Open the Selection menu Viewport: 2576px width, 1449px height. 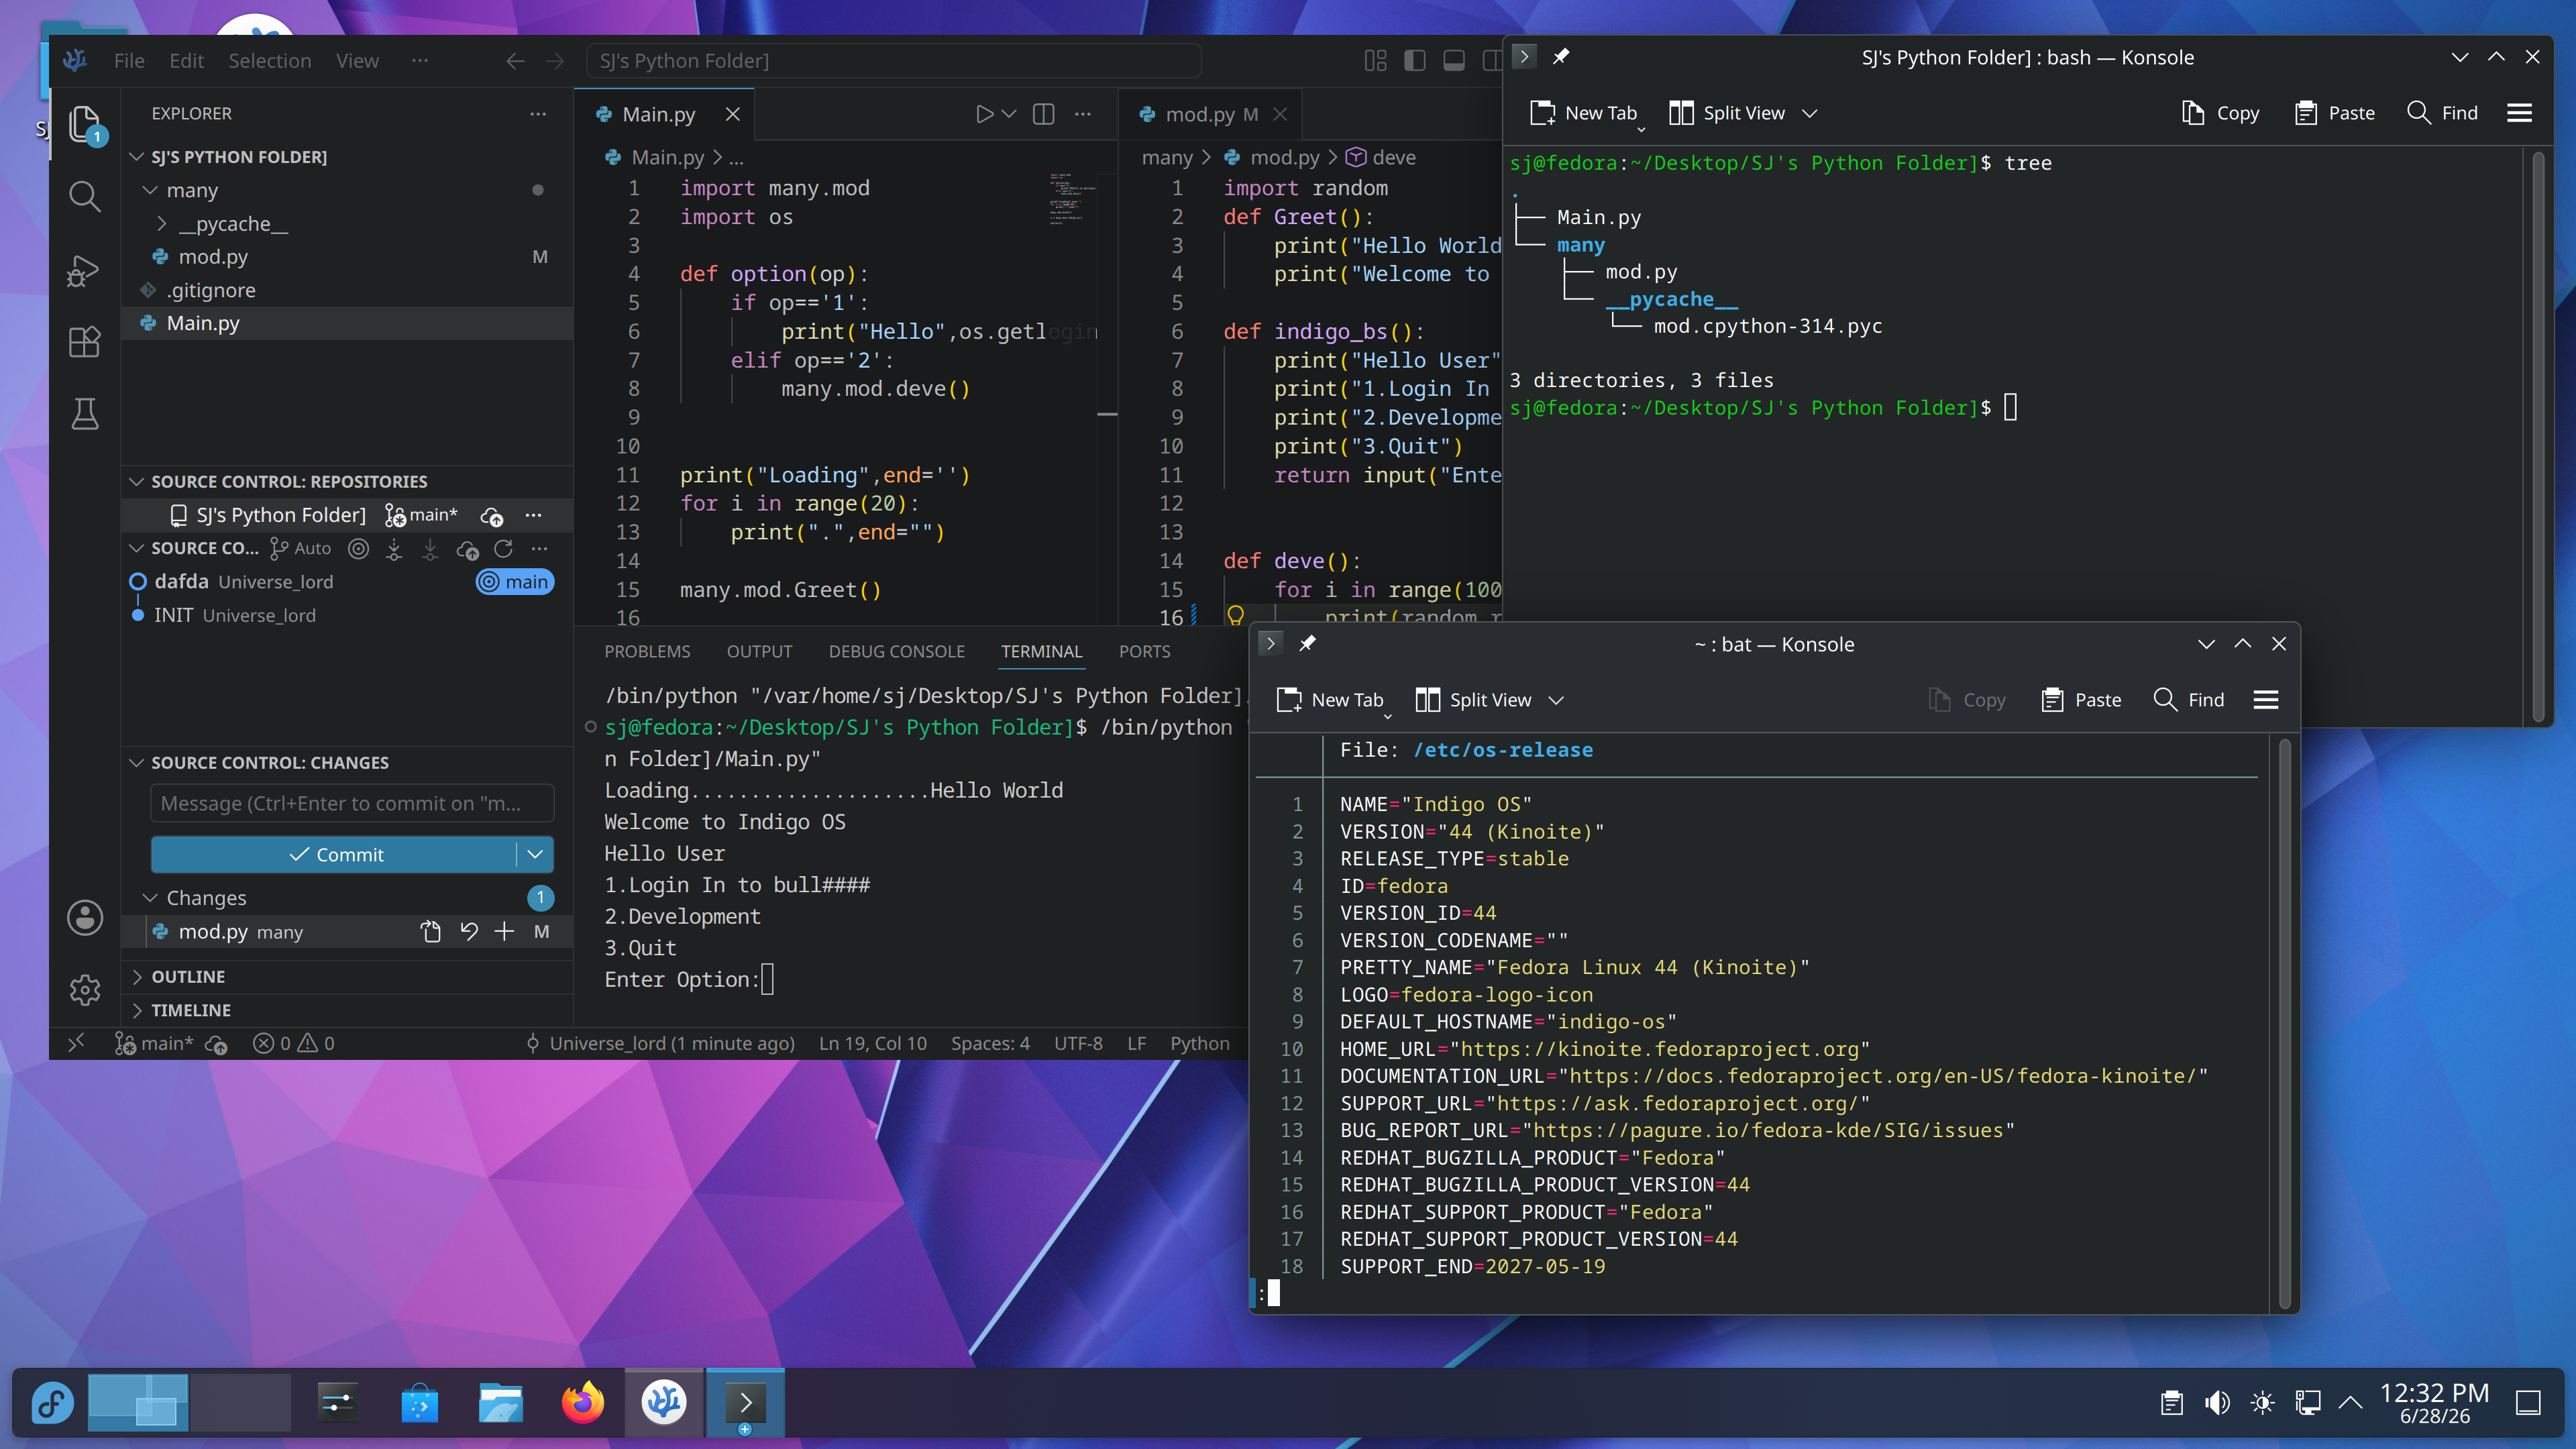coord(270,61)
